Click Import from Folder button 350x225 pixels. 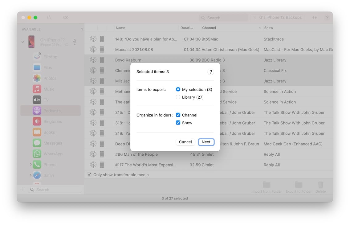(267, 187)
